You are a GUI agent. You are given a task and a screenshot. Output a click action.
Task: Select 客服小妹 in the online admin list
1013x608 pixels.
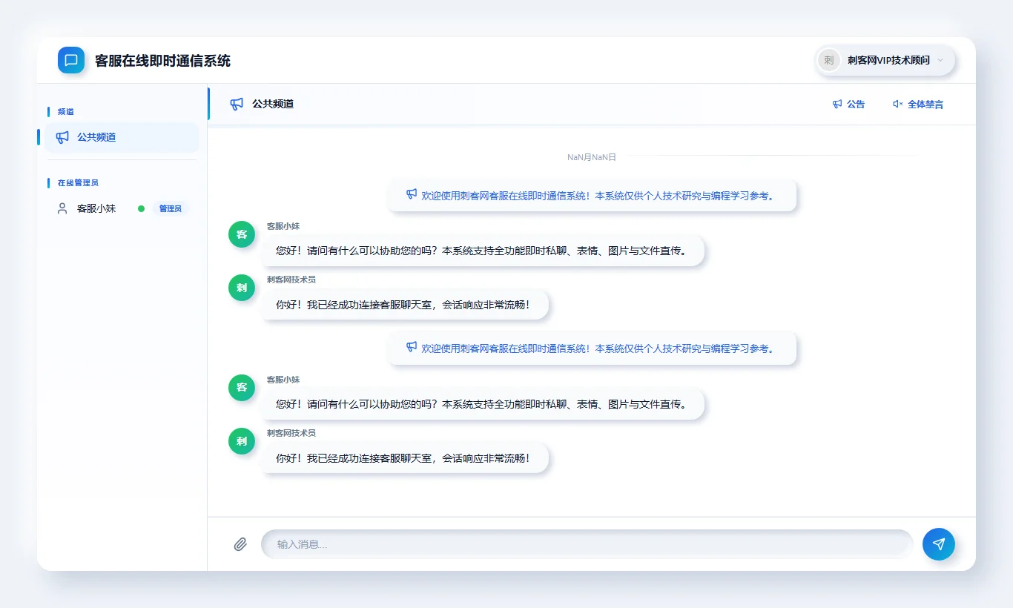[122, 208]
